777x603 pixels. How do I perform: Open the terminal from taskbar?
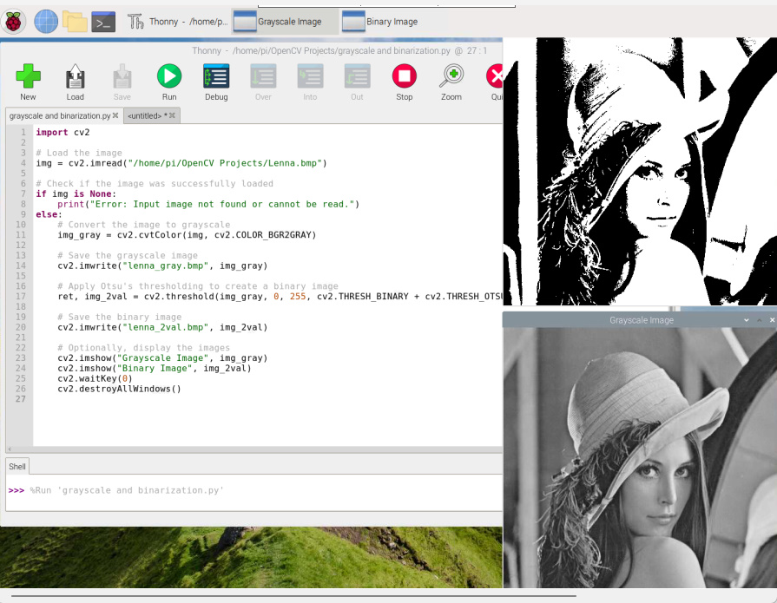(x=103, y=22)
